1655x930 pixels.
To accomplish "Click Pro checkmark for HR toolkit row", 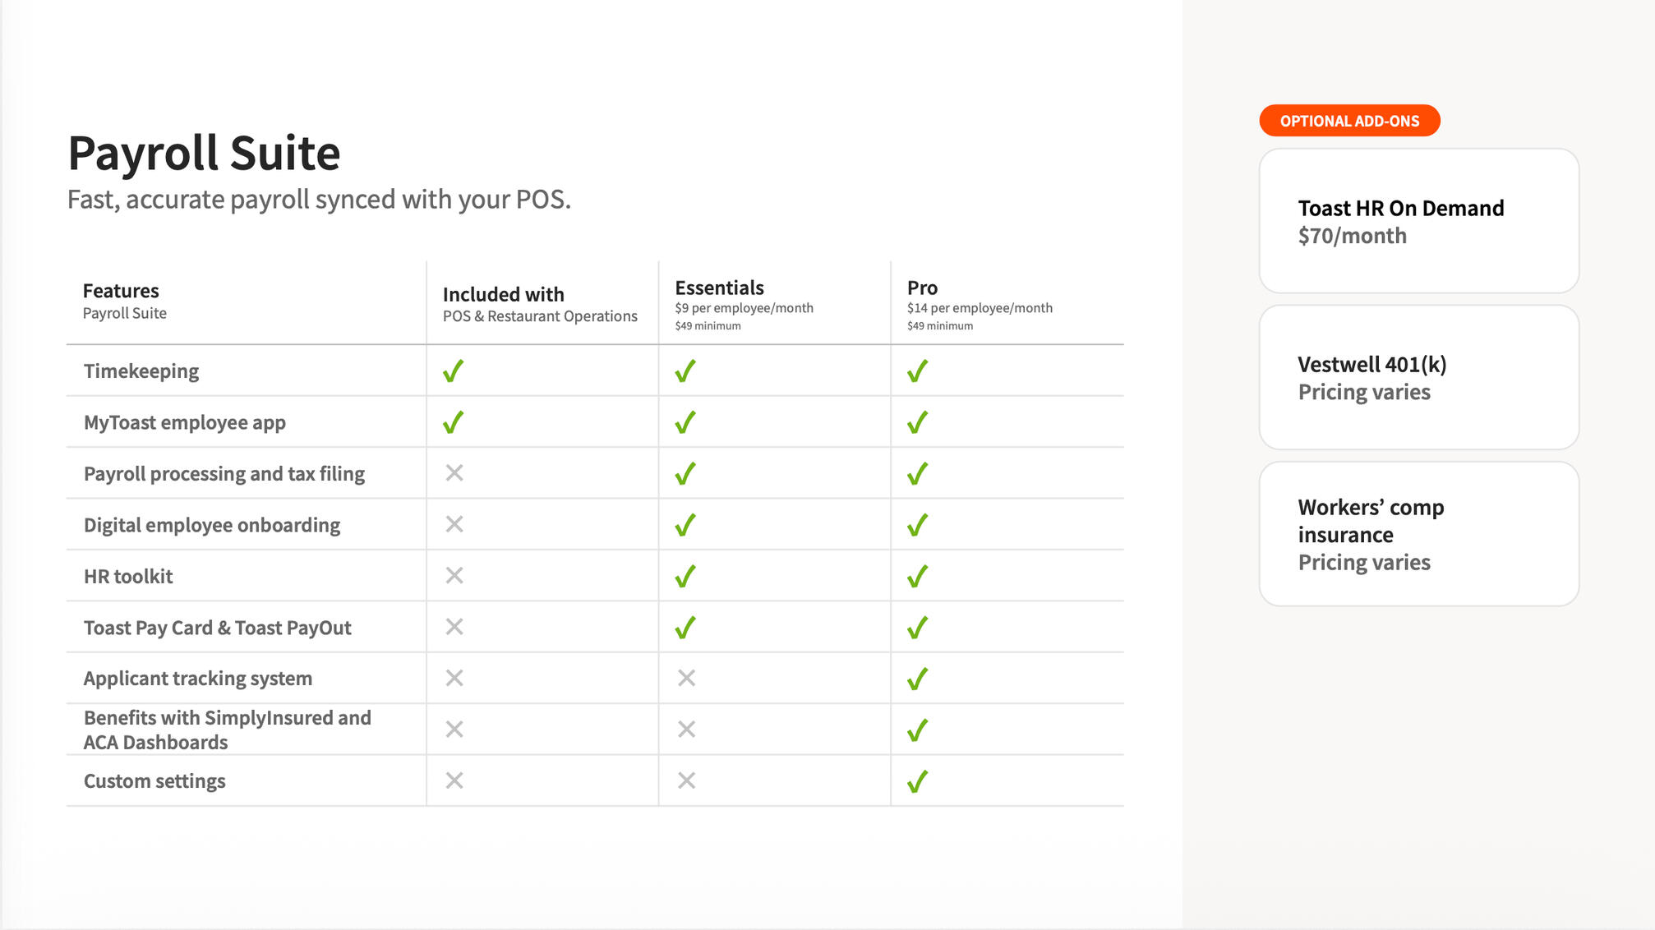I will (x=918, y=577).
